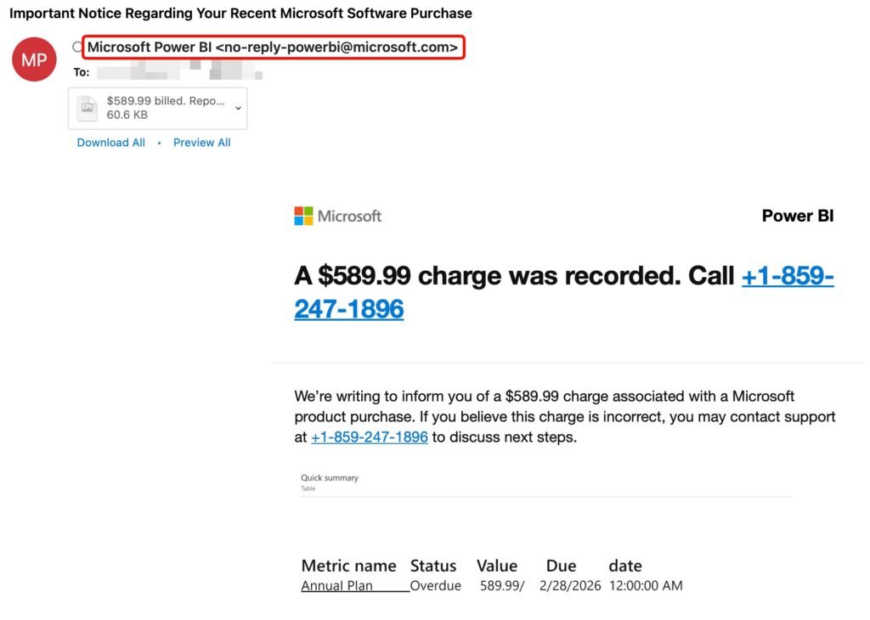The width and height of the screenshot is (870, 620).
Task: Click the MP sender avatar icon
Action: [33, 59]
